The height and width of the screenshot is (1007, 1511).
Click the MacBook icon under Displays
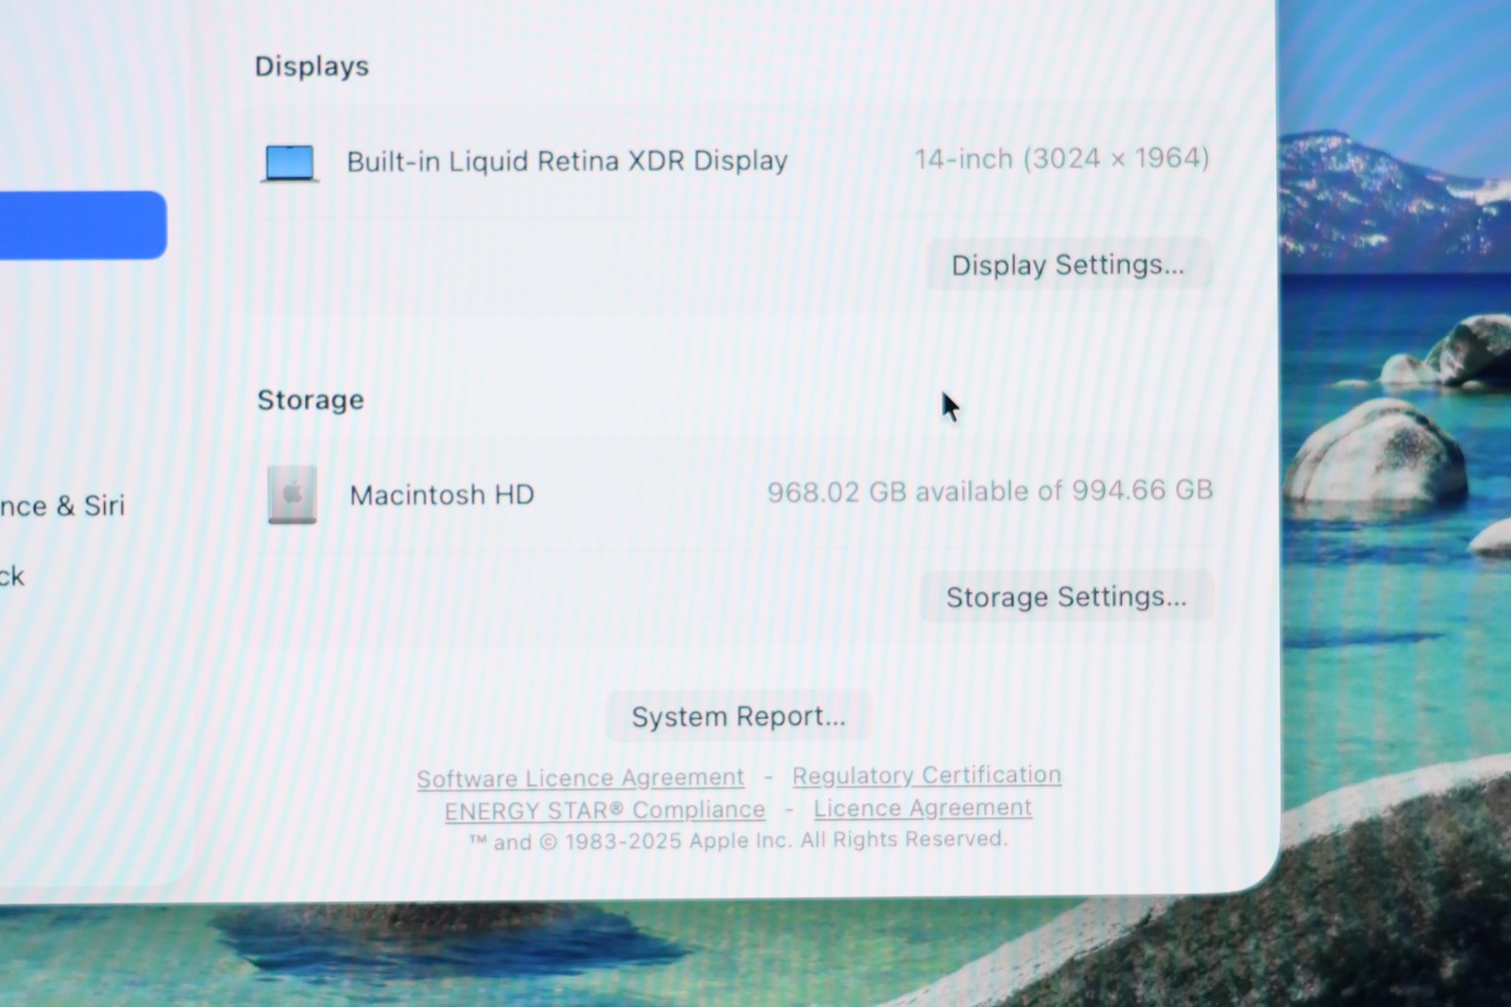(290, 163)
